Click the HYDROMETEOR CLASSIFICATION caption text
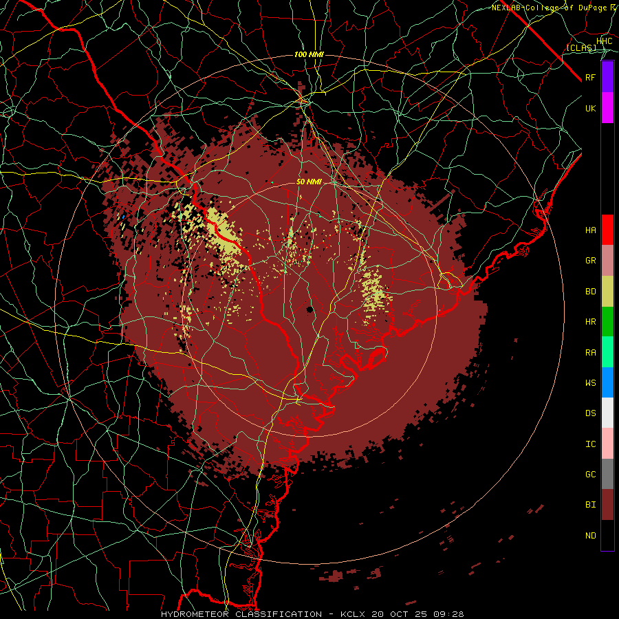This screenshot has width=619, height=619. point(241,614)
